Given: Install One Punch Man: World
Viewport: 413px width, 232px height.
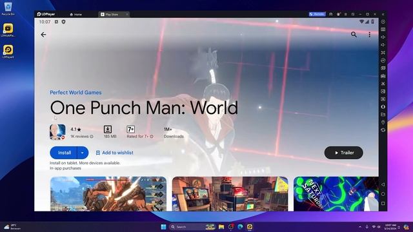Looking at the screenshot, I should [64, 153].
